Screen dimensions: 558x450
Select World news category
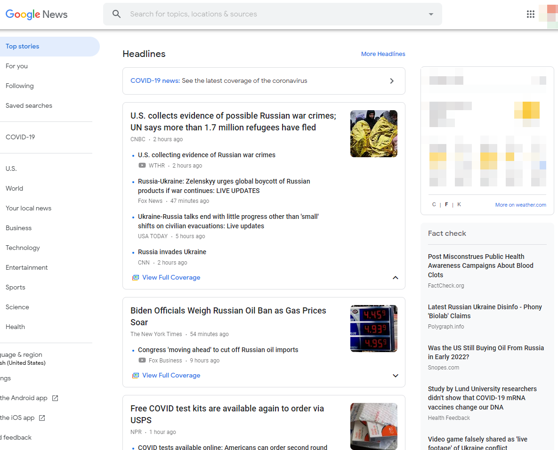14,189
